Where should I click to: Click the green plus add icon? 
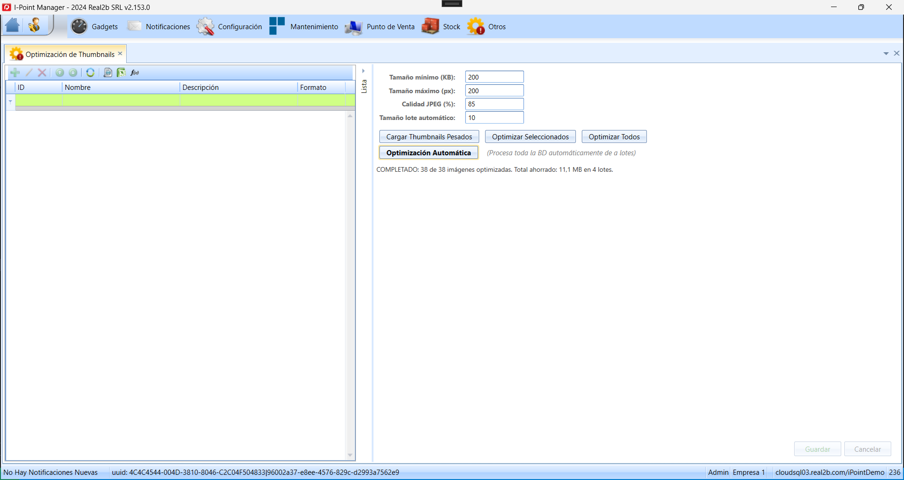pos(15,72)
